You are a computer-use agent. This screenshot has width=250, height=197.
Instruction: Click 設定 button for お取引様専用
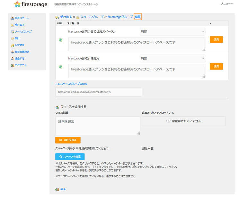[x=216, y=66]
